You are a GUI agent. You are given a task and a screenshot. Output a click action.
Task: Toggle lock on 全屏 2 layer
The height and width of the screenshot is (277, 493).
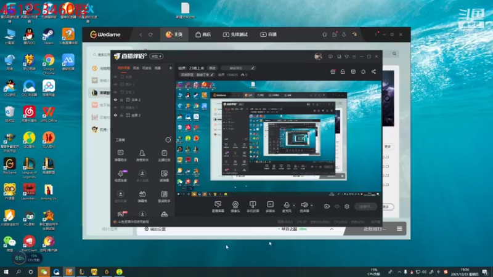tap(121, 115)
